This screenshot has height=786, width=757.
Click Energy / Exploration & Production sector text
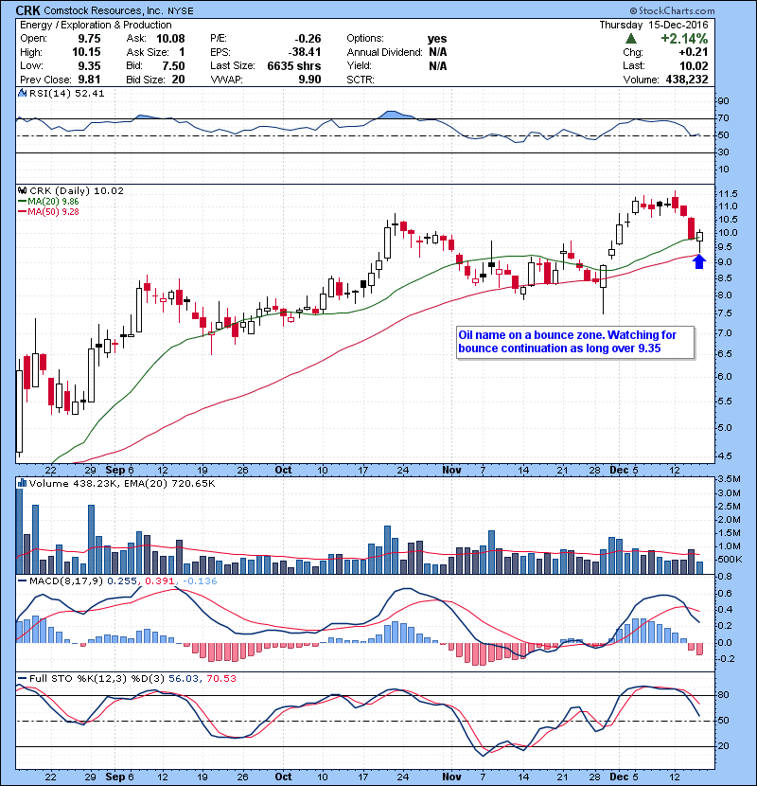click(x=96, y=25)
